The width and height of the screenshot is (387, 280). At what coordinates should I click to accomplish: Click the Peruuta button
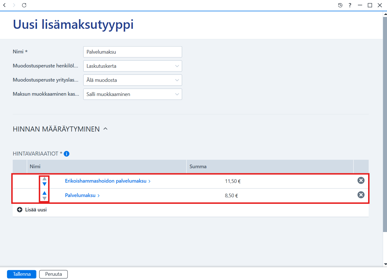point(53,274)
